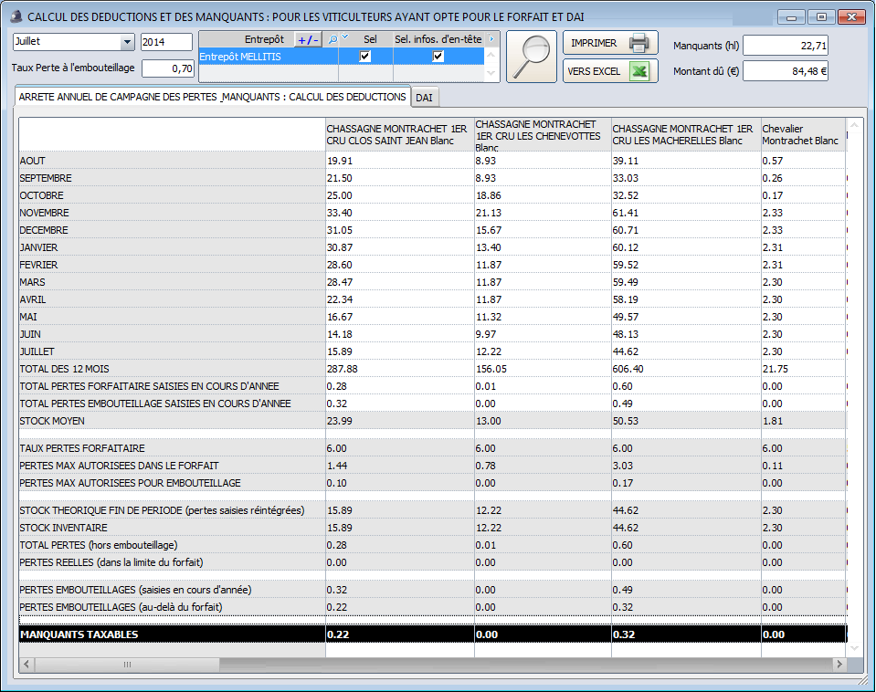Screen dimensions: 876x692
Task: Click the DECEMBRE row label
Action: [44, 230]
